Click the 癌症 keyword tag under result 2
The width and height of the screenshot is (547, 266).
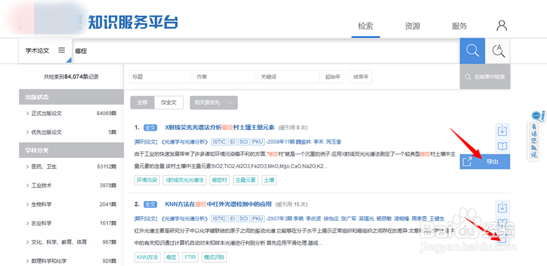[171, 258]
